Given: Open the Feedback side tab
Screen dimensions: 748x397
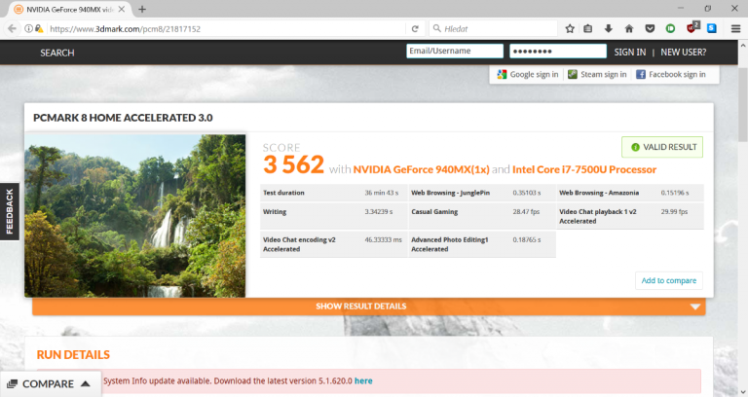Looking at the screenshot, I should coord(10,211).
